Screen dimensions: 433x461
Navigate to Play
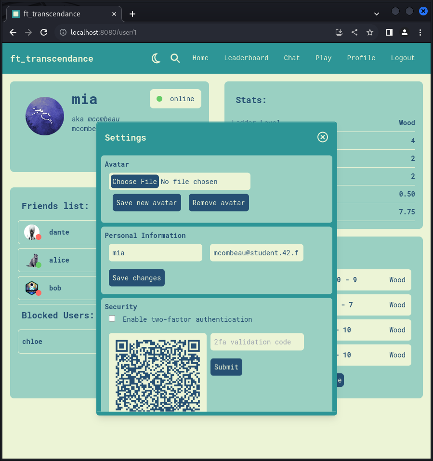click(x=323, y=58)
